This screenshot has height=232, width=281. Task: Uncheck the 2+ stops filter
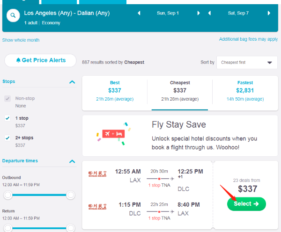pos(7,138)
